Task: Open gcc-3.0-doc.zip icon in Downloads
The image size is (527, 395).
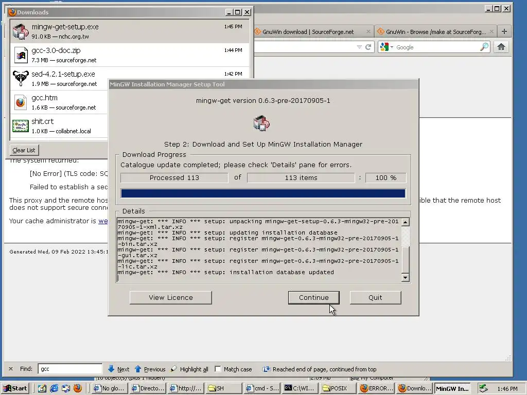Action: tap(21, 55)
